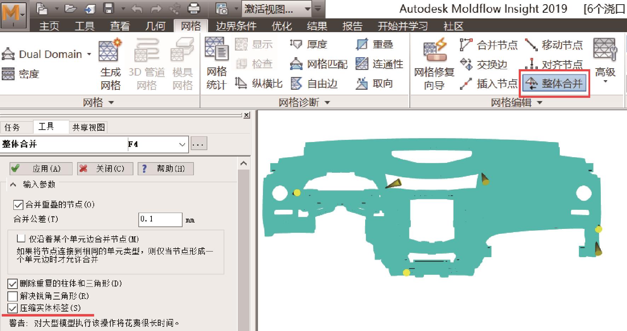Open the 网格修复向导 mesh repair wizard
This screenshot has height=331, width=627.
coord(434,64)
